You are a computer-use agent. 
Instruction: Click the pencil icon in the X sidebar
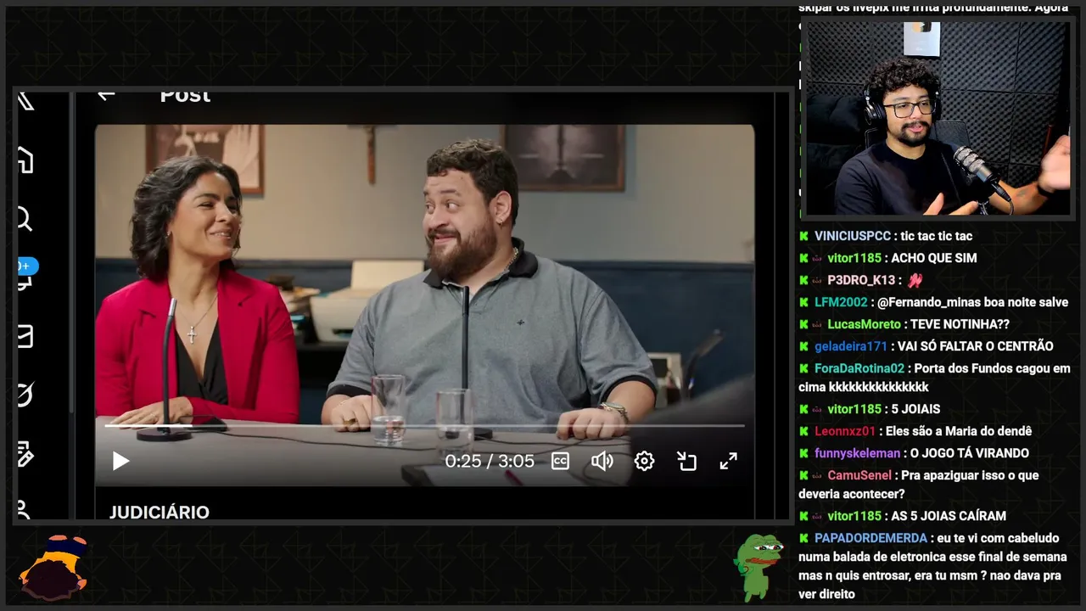[25, 455]
